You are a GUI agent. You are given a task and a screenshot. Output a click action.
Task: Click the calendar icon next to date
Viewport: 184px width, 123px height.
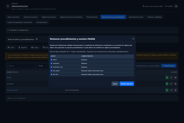[x=143, y=6]
